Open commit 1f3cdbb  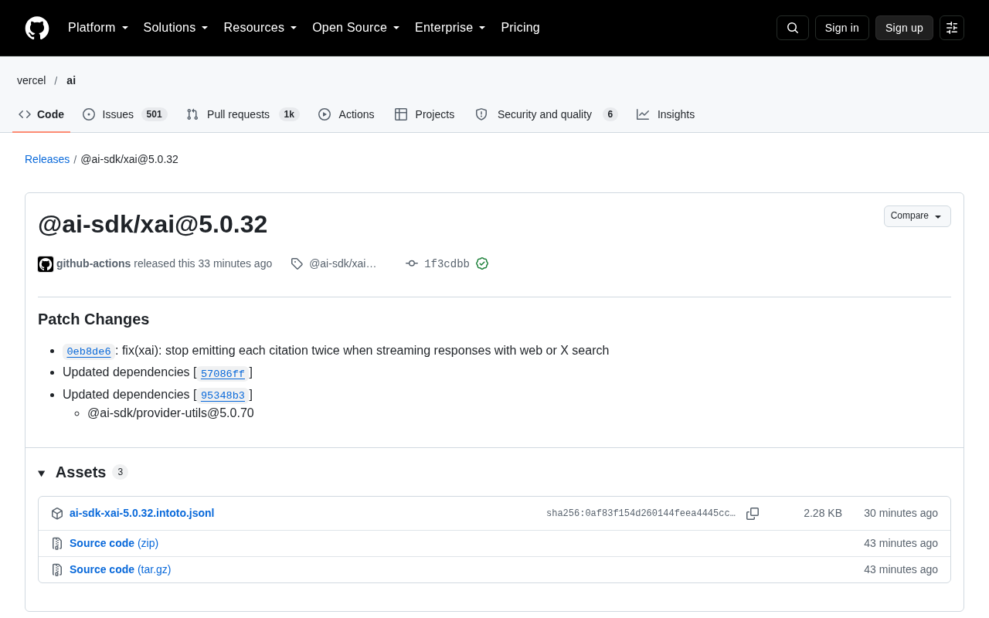[447, 264]
